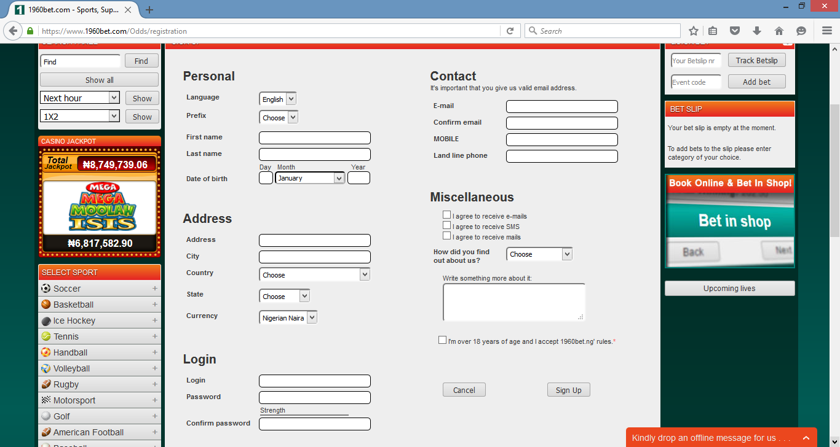Open the Basketball sport category
The image size is (840, 447).
pyautogui.click(x=100, y=305)
